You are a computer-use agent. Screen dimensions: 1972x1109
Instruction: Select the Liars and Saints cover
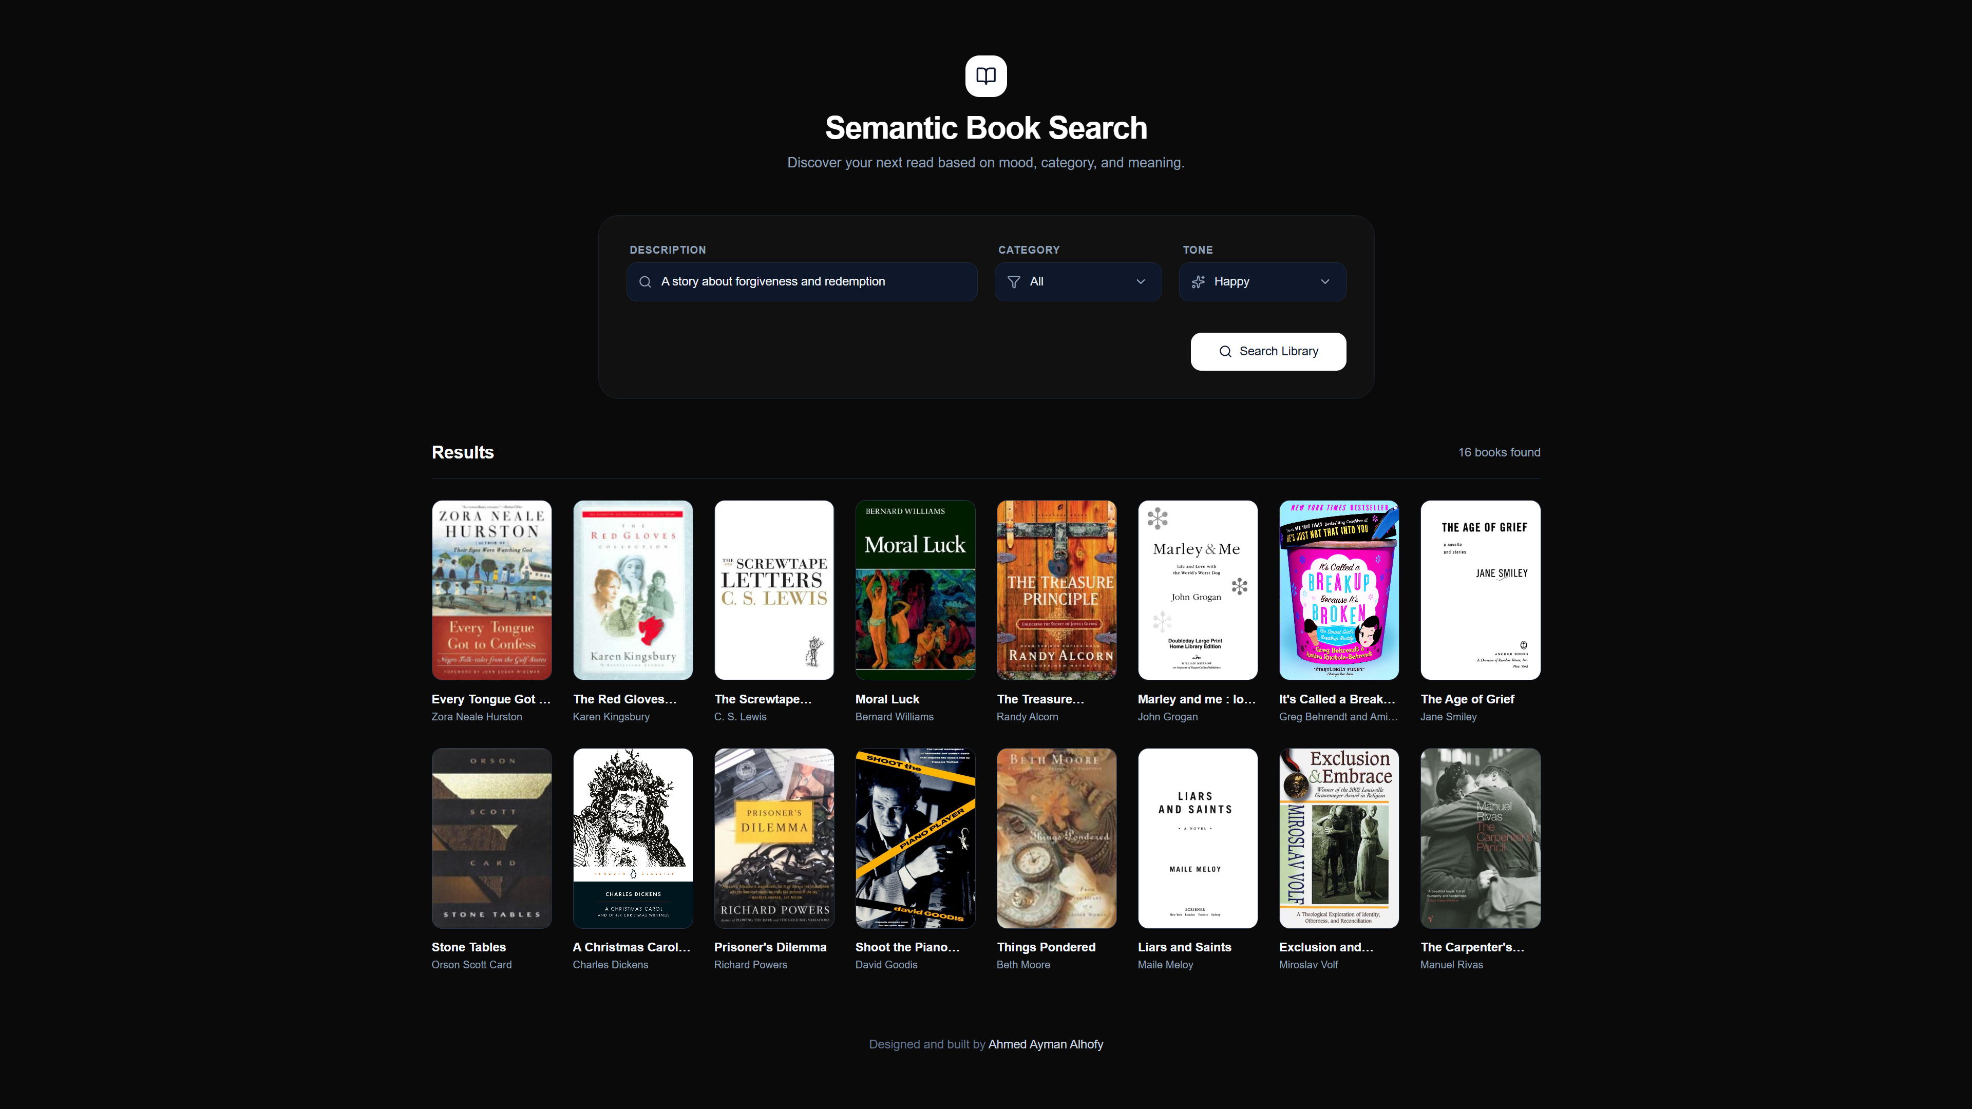pyautogui.click(x=1197, y=838)
